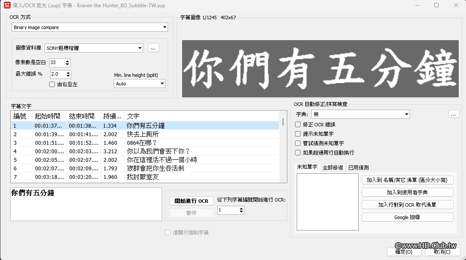Increase 最大錯誤 % with up arrow
The image size is (466, 260).
coord(68,73)
